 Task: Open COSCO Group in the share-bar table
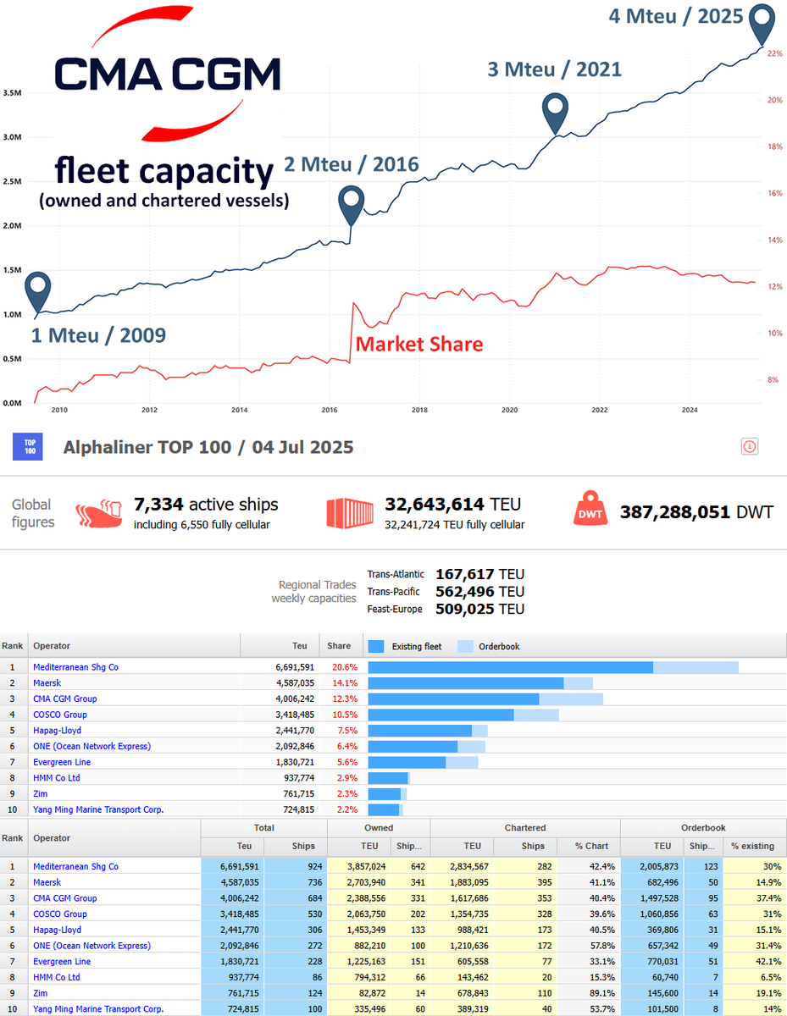click(x=60, y=715)
